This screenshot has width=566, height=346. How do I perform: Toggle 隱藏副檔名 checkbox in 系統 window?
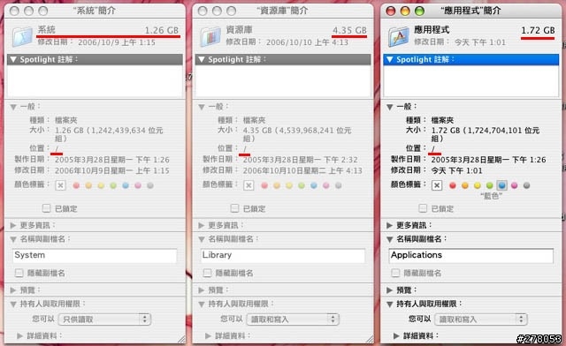(19, 273)
